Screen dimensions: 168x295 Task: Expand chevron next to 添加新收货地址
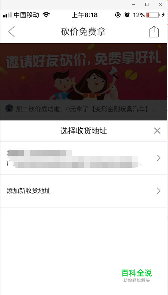point(158,191)
